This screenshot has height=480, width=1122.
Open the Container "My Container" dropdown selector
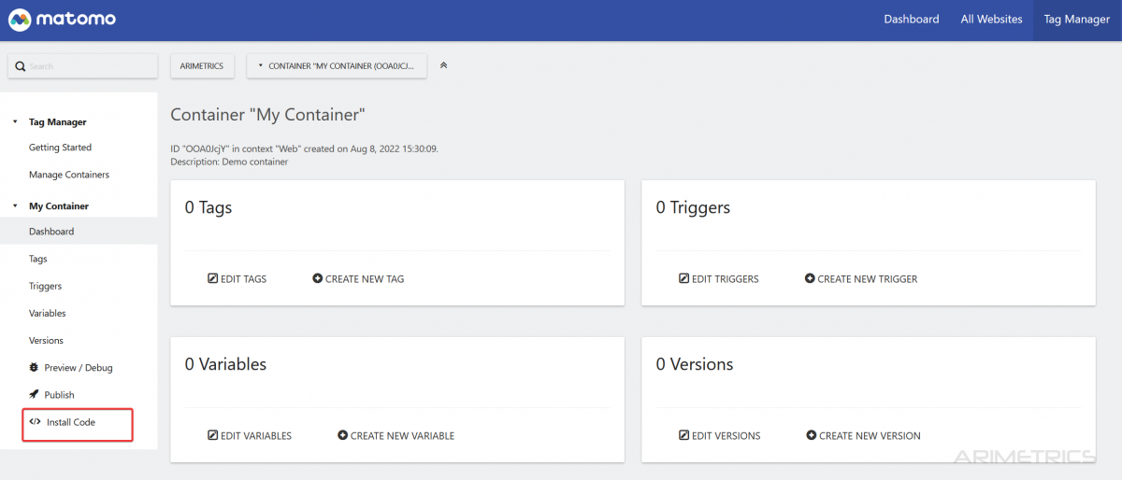pyautogui.click(x=337, y=66)
